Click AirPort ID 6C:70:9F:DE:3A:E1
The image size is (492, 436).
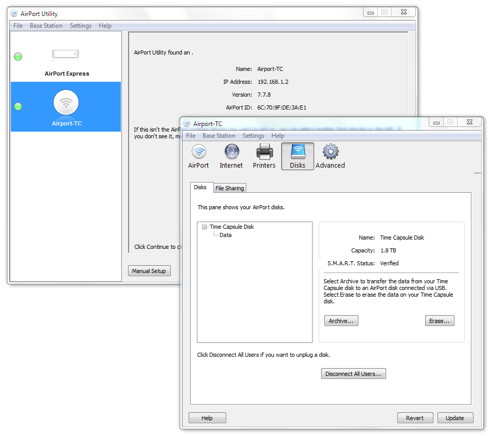282,107
